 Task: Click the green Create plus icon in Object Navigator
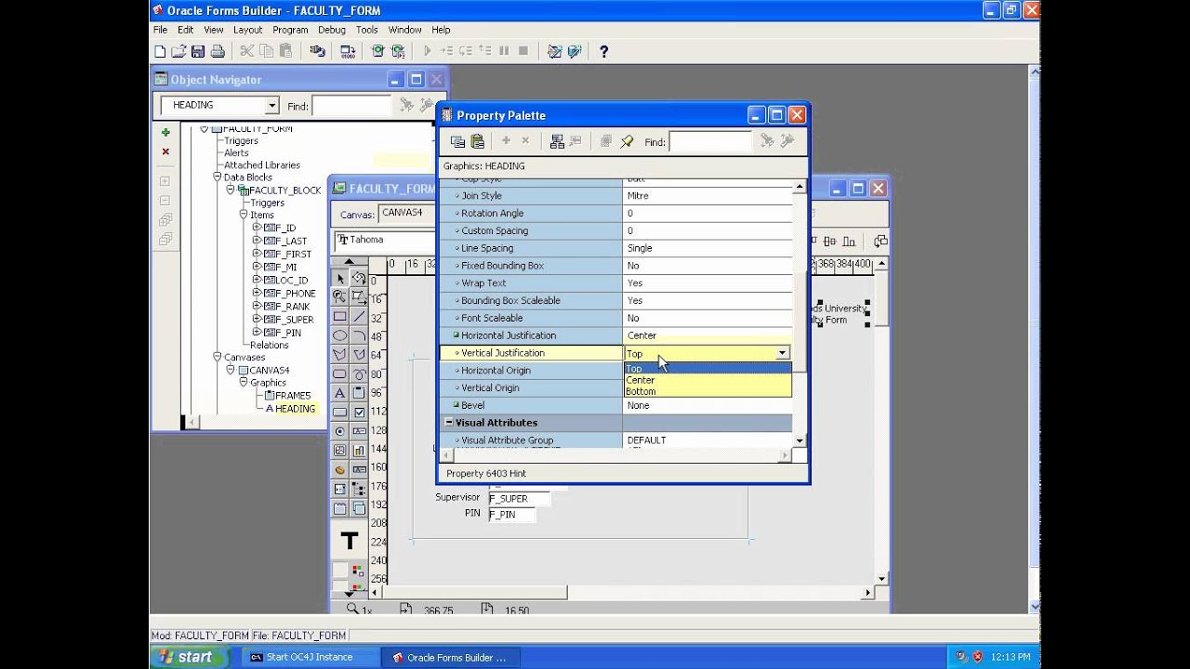pyautogui.click(x=165, y=133)
